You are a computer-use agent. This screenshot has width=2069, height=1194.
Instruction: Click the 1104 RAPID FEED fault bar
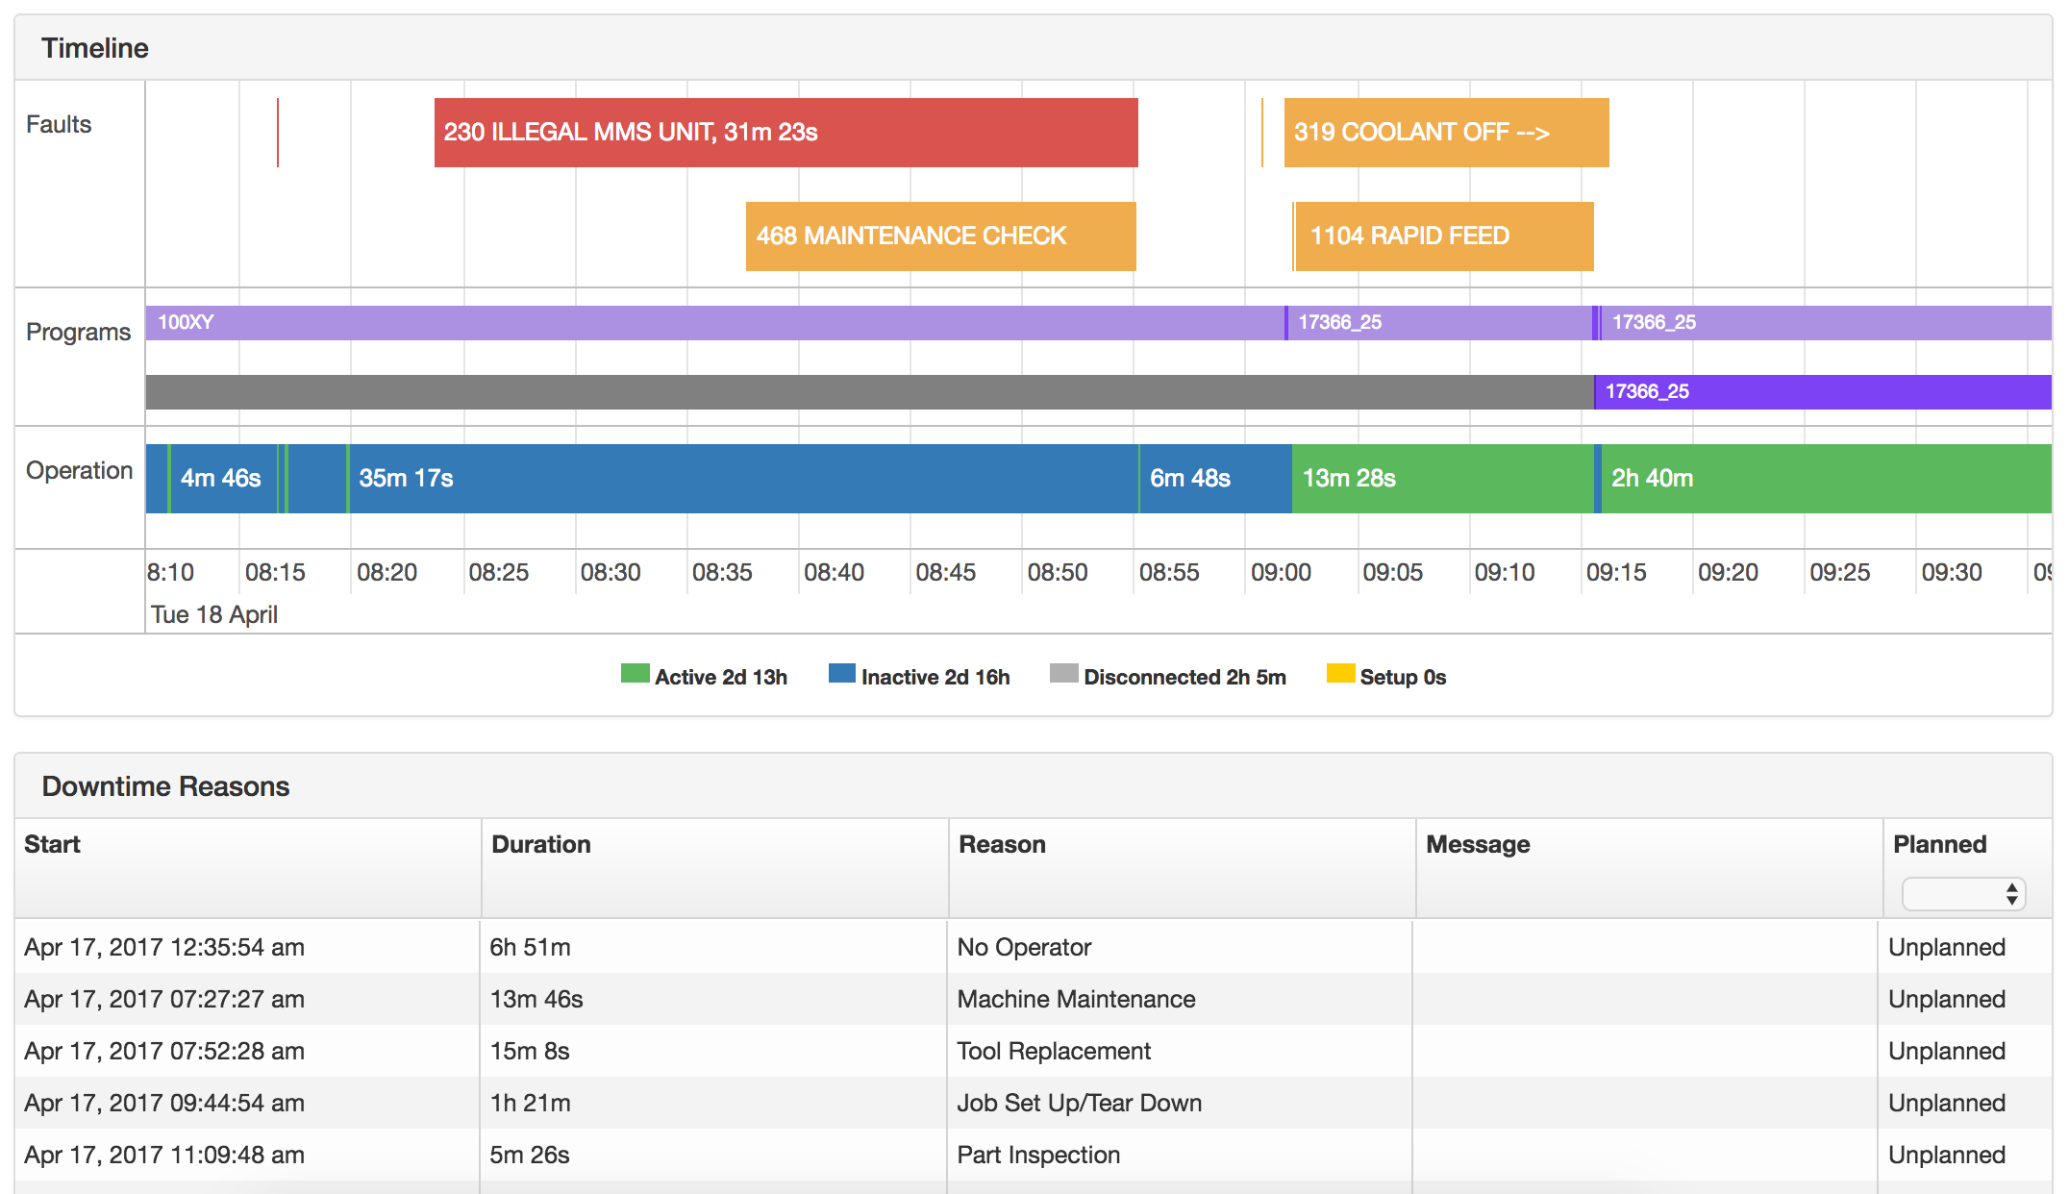coord(1444,236)
